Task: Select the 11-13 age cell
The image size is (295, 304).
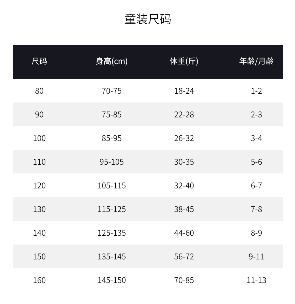Action: pos(256,280)
